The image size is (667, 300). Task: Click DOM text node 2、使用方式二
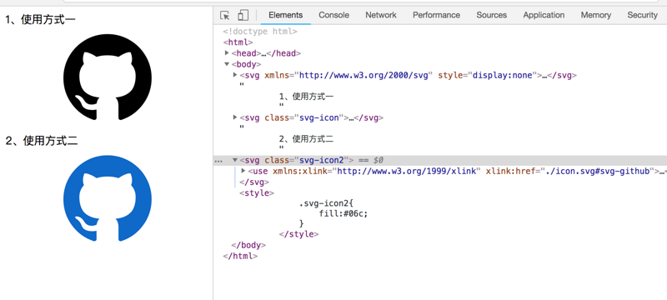click(x=306, y=139)
